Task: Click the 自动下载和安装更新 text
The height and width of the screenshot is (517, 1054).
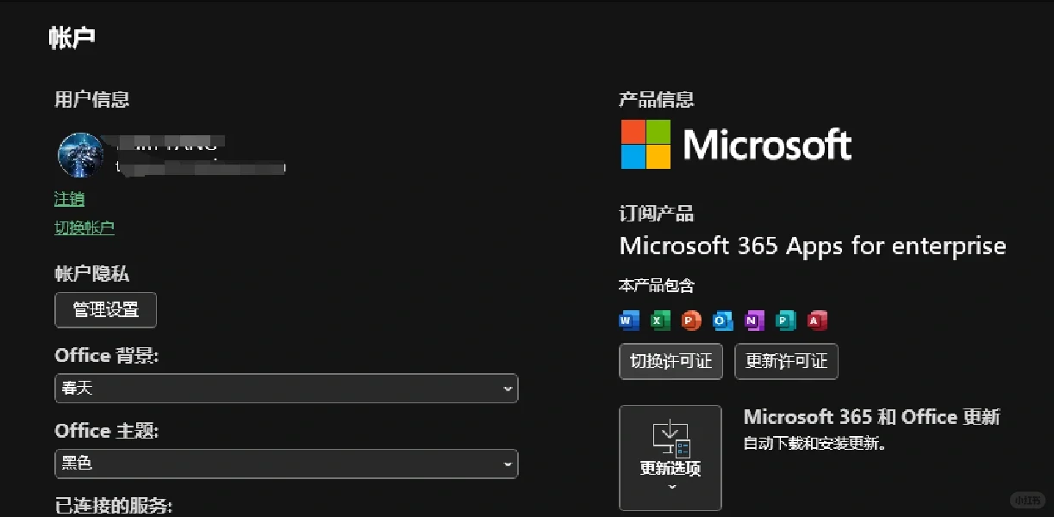Action: coord(814,445)
